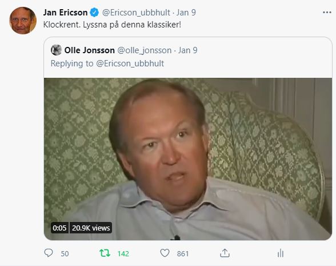Click the green retweet arrows icon
The width and height of the screenshot is (336, 266).
105,253
